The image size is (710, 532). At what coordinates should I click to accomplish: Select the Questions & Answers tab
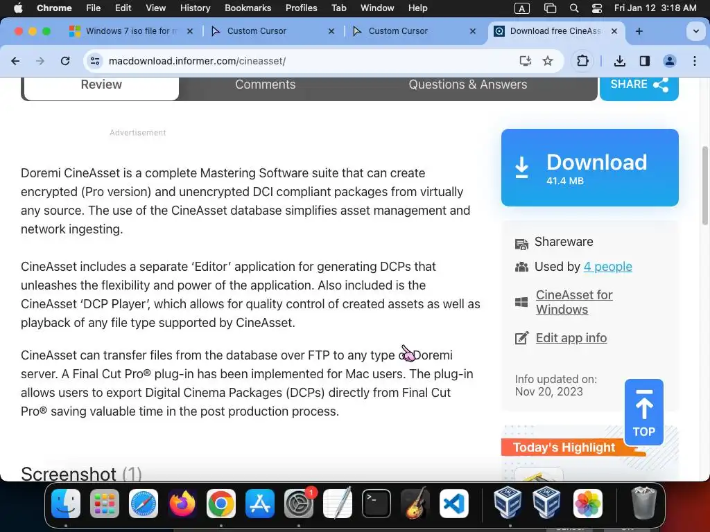[468, 85]
